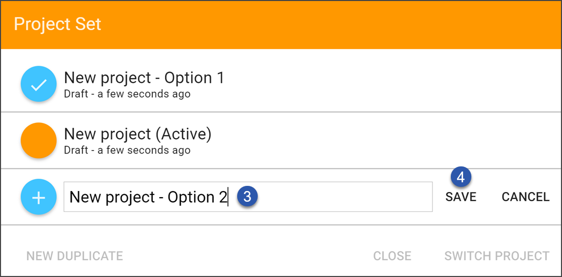Click the 'Option 2' text inside the field
The height and width of the screenshot is (277, 562).
pyautogui.click(x=197, y=197)
